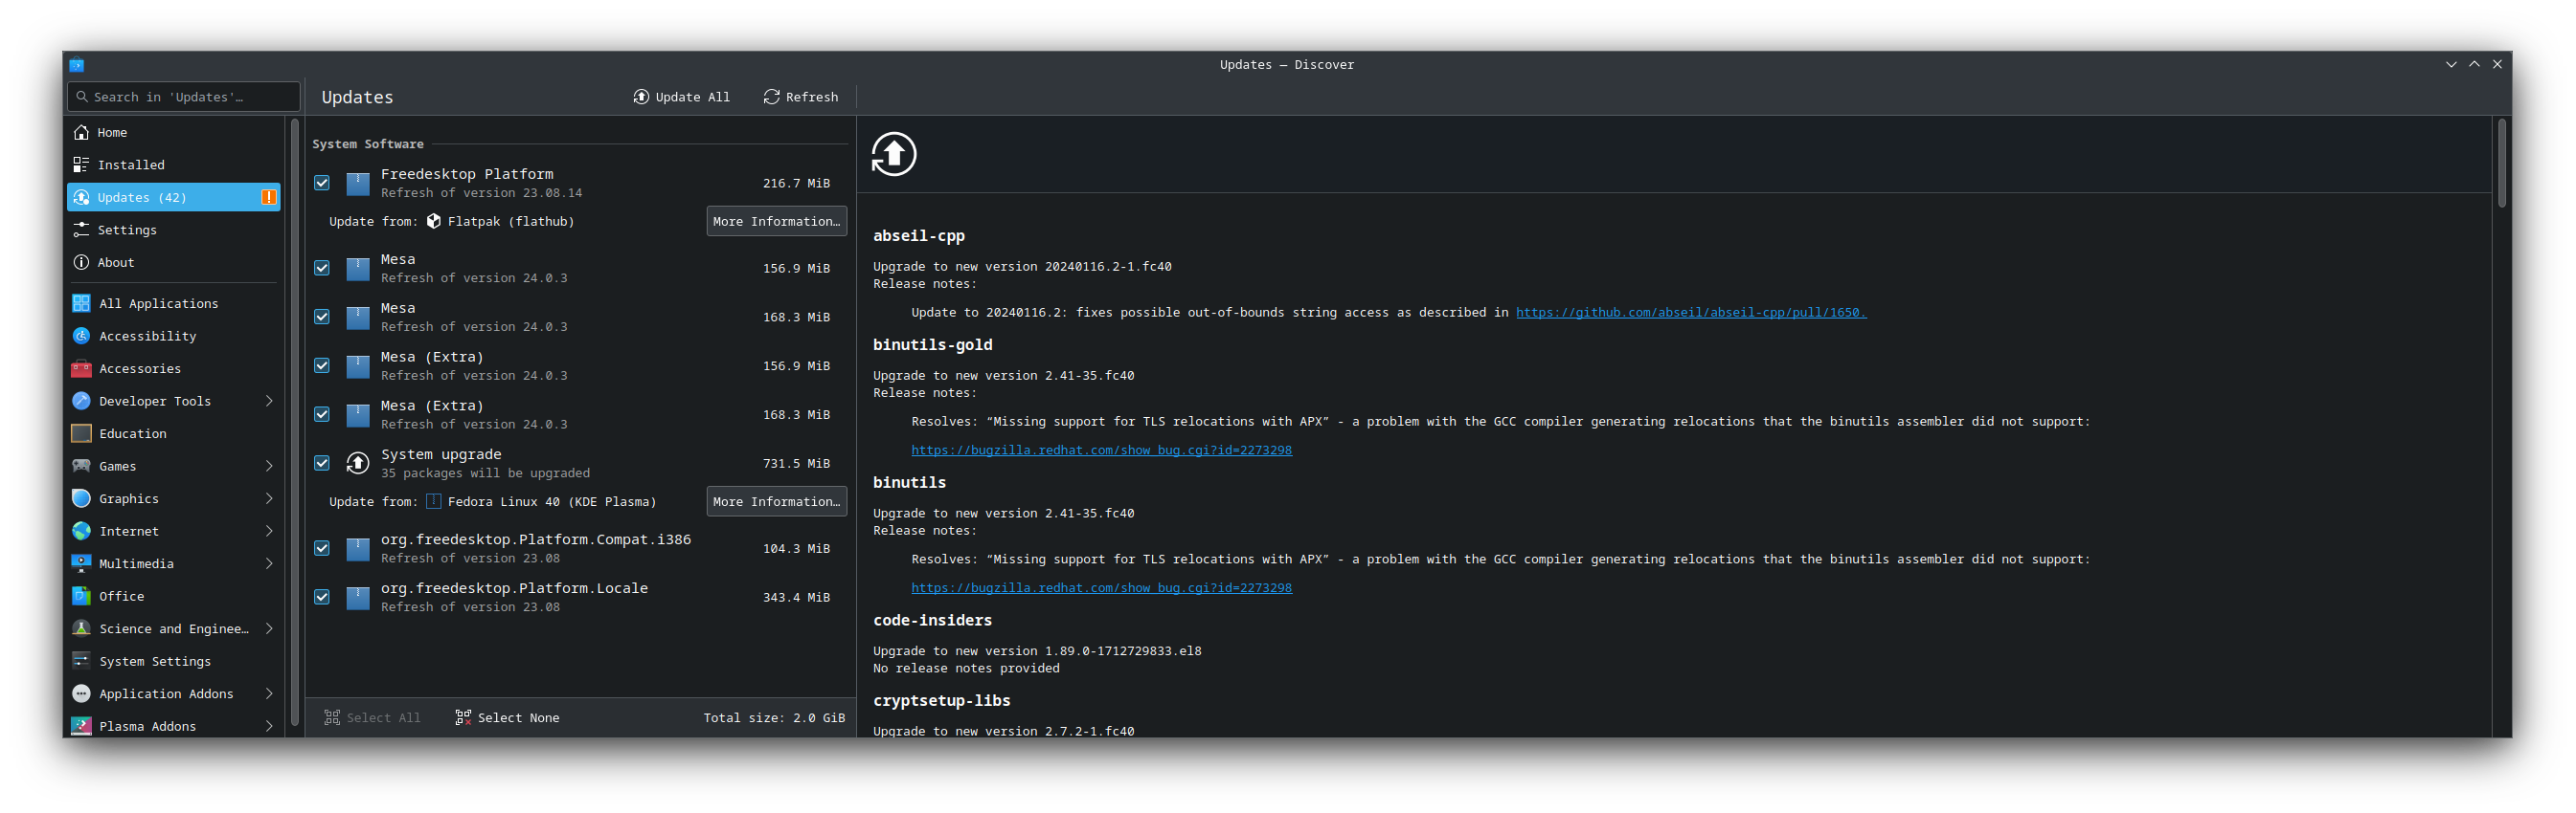Open bugzilla link under binutils-gold

tap(1101, 450)
